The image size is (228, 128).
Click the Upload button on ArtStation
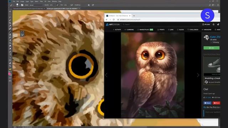[206, 25]
